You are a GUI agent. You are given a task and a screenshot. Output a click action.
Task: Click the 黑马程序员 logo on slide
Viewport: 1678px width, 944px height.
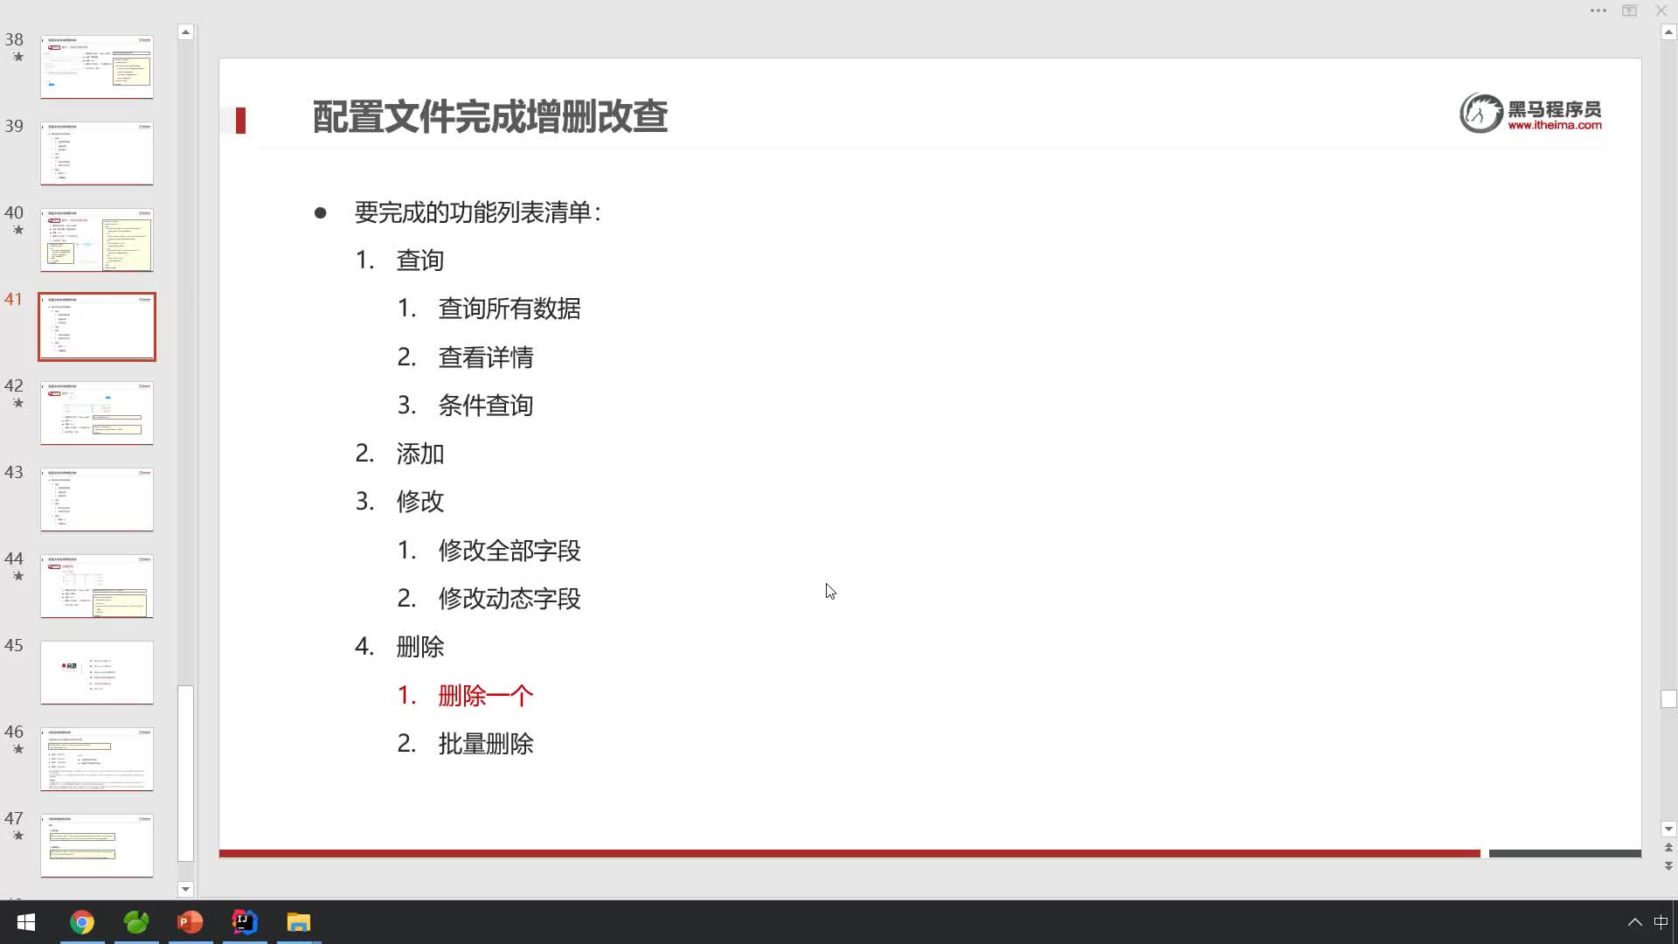coord(1530,113)
